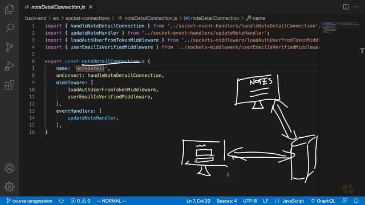The image size is (365, 205).
Task: Open the editor More Actions ellipsis
Action: pyautogui.click(x=356, y=7)
